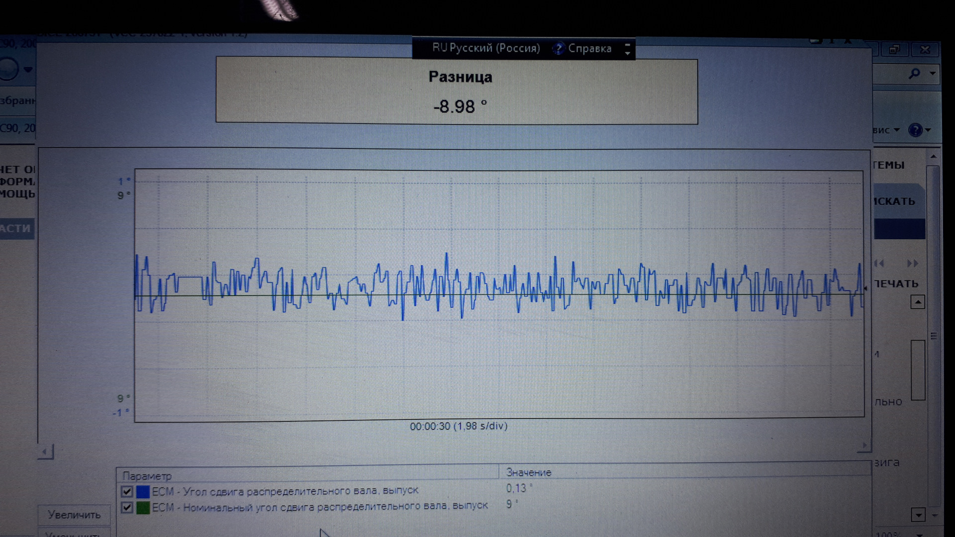Screen dimensions: 955x537
Task: Open the blue help question-mark icon
Action: pyautogui.click(x=915, y=130)
